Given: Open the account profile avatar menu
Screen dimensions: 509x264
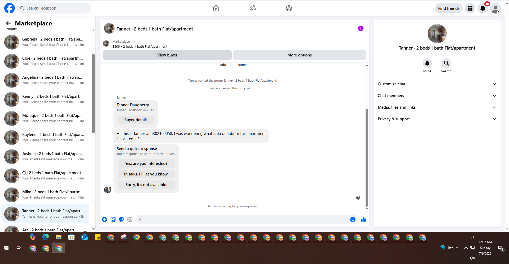Looking at the screenshot, I should 495,8.
